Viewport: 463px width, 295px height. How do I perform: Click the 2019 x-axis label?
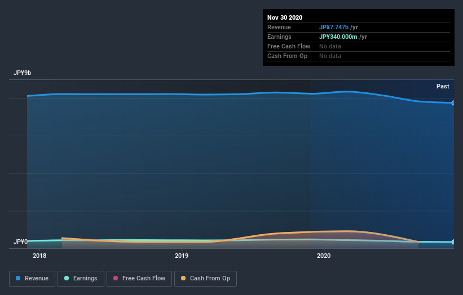coord(181,256)
